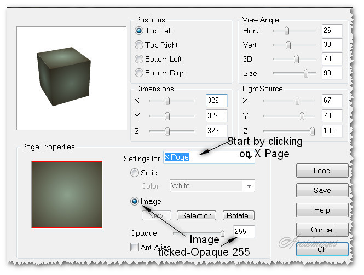Click the Selection button

pos(196,215)
